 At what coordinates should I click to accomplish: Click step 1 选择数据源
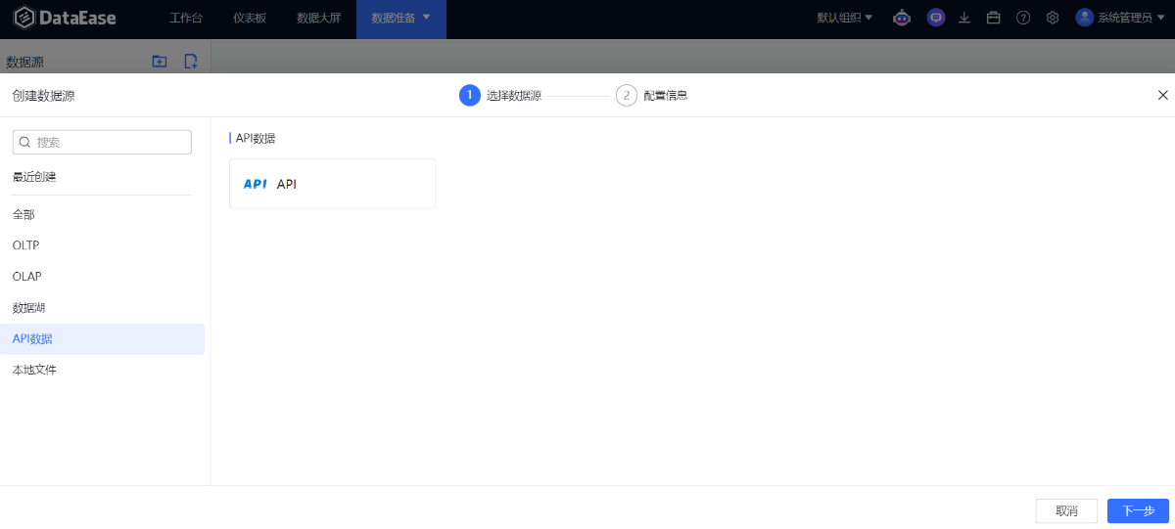coord(500,95)
